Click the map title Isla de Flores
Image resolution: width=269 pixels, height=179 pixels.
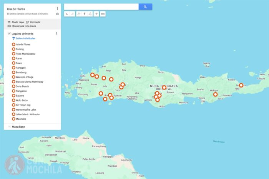tap(16, 9)
